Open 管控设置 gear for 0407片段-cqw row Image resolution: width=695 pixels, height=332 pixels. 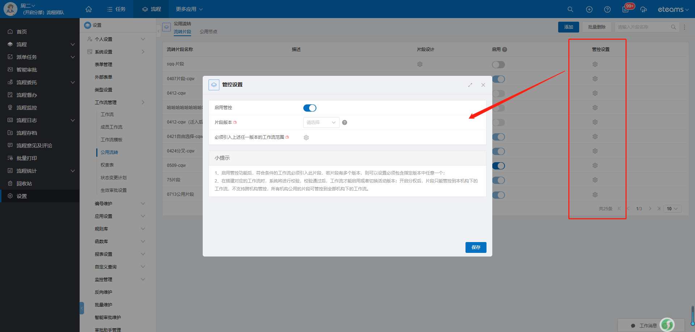(x=595, y=79)
